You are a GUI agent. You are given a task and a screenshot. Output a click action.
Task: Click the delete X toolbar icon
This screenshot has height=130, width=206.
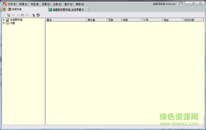pos(27,15)
